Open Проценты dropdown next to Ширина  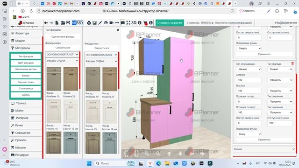point(280,80)
